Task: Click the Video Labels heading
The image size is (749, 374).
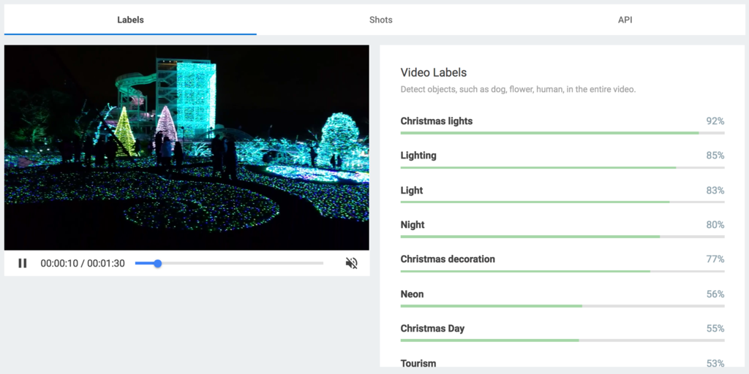Action: [434, 72]
